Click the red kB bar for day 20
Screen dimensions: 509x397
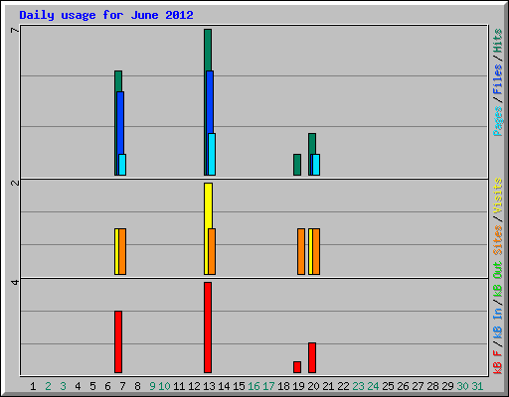tap(312, 357)
